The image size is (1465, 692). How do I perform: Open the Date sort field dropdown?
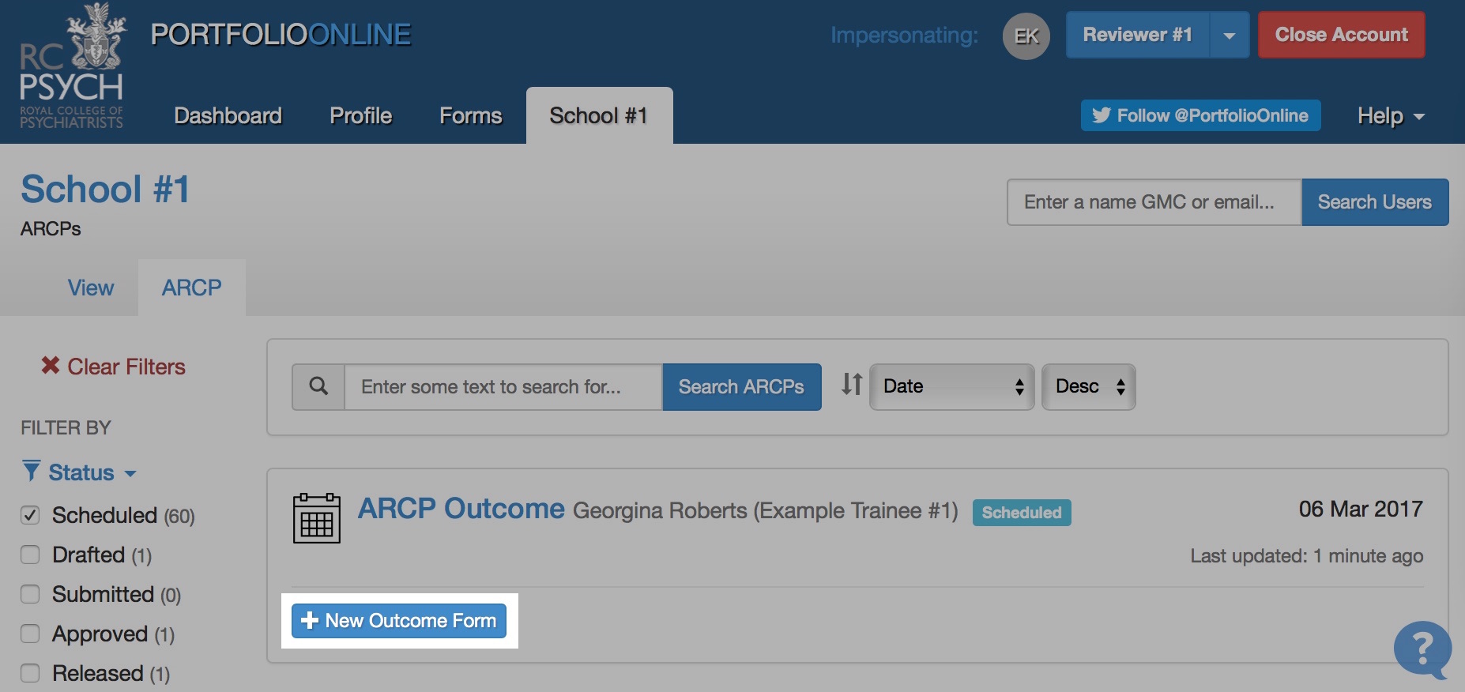[951, 386]
